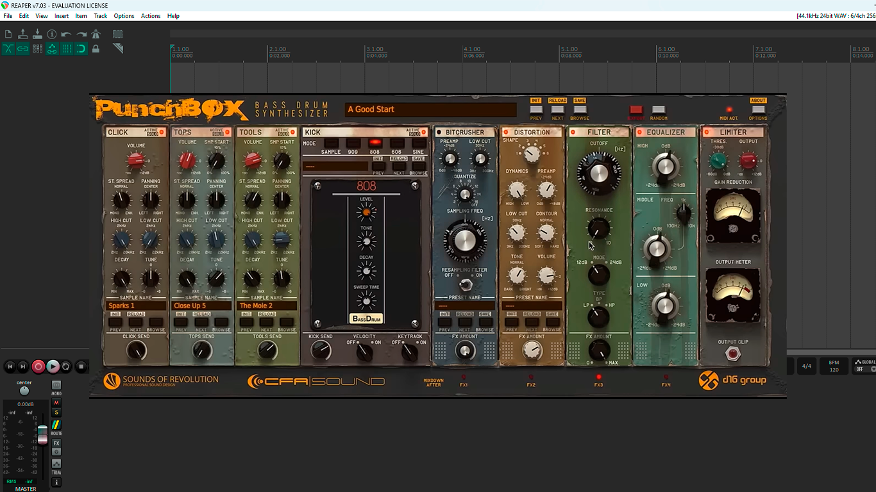Screen dimensions: 876x492
Task: Toggle grid lines toolbar icon
Action: tap(67, 49)
